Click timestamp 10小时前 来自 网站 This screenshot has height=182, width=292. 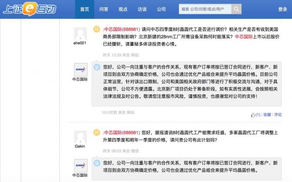click(118, 113)
